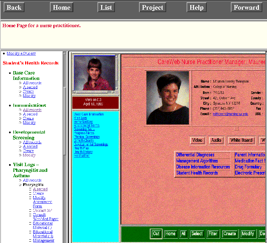Click the left sidebar's scroll-up arrow
The image size is (267, 243).
click(65, 53)
